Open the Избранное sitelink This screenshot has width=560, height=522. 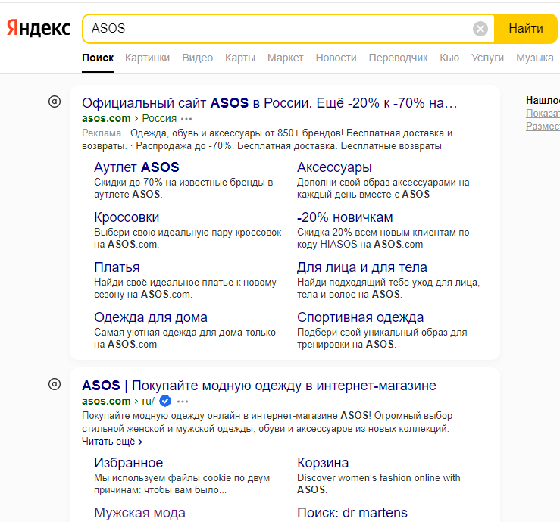[x=129, y=463]
